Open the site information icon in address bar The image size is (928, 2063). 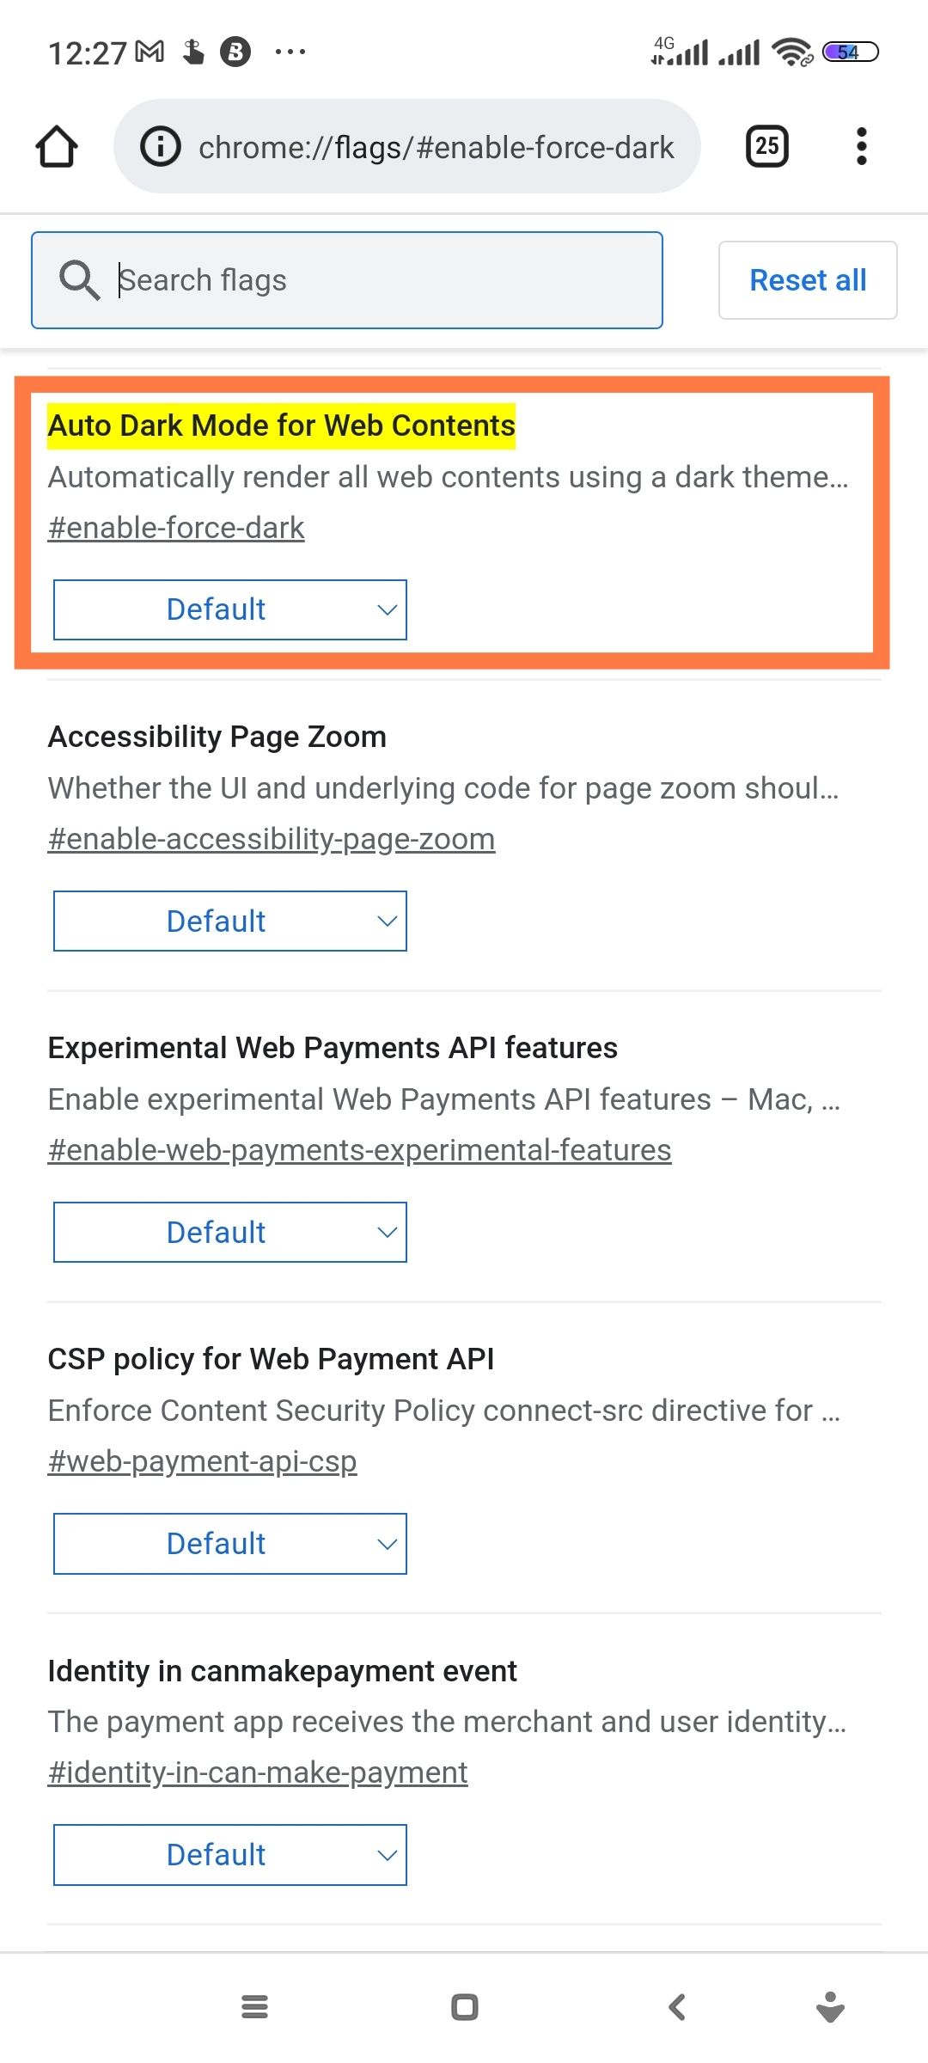pyautogui.click(x=160, y=146)
